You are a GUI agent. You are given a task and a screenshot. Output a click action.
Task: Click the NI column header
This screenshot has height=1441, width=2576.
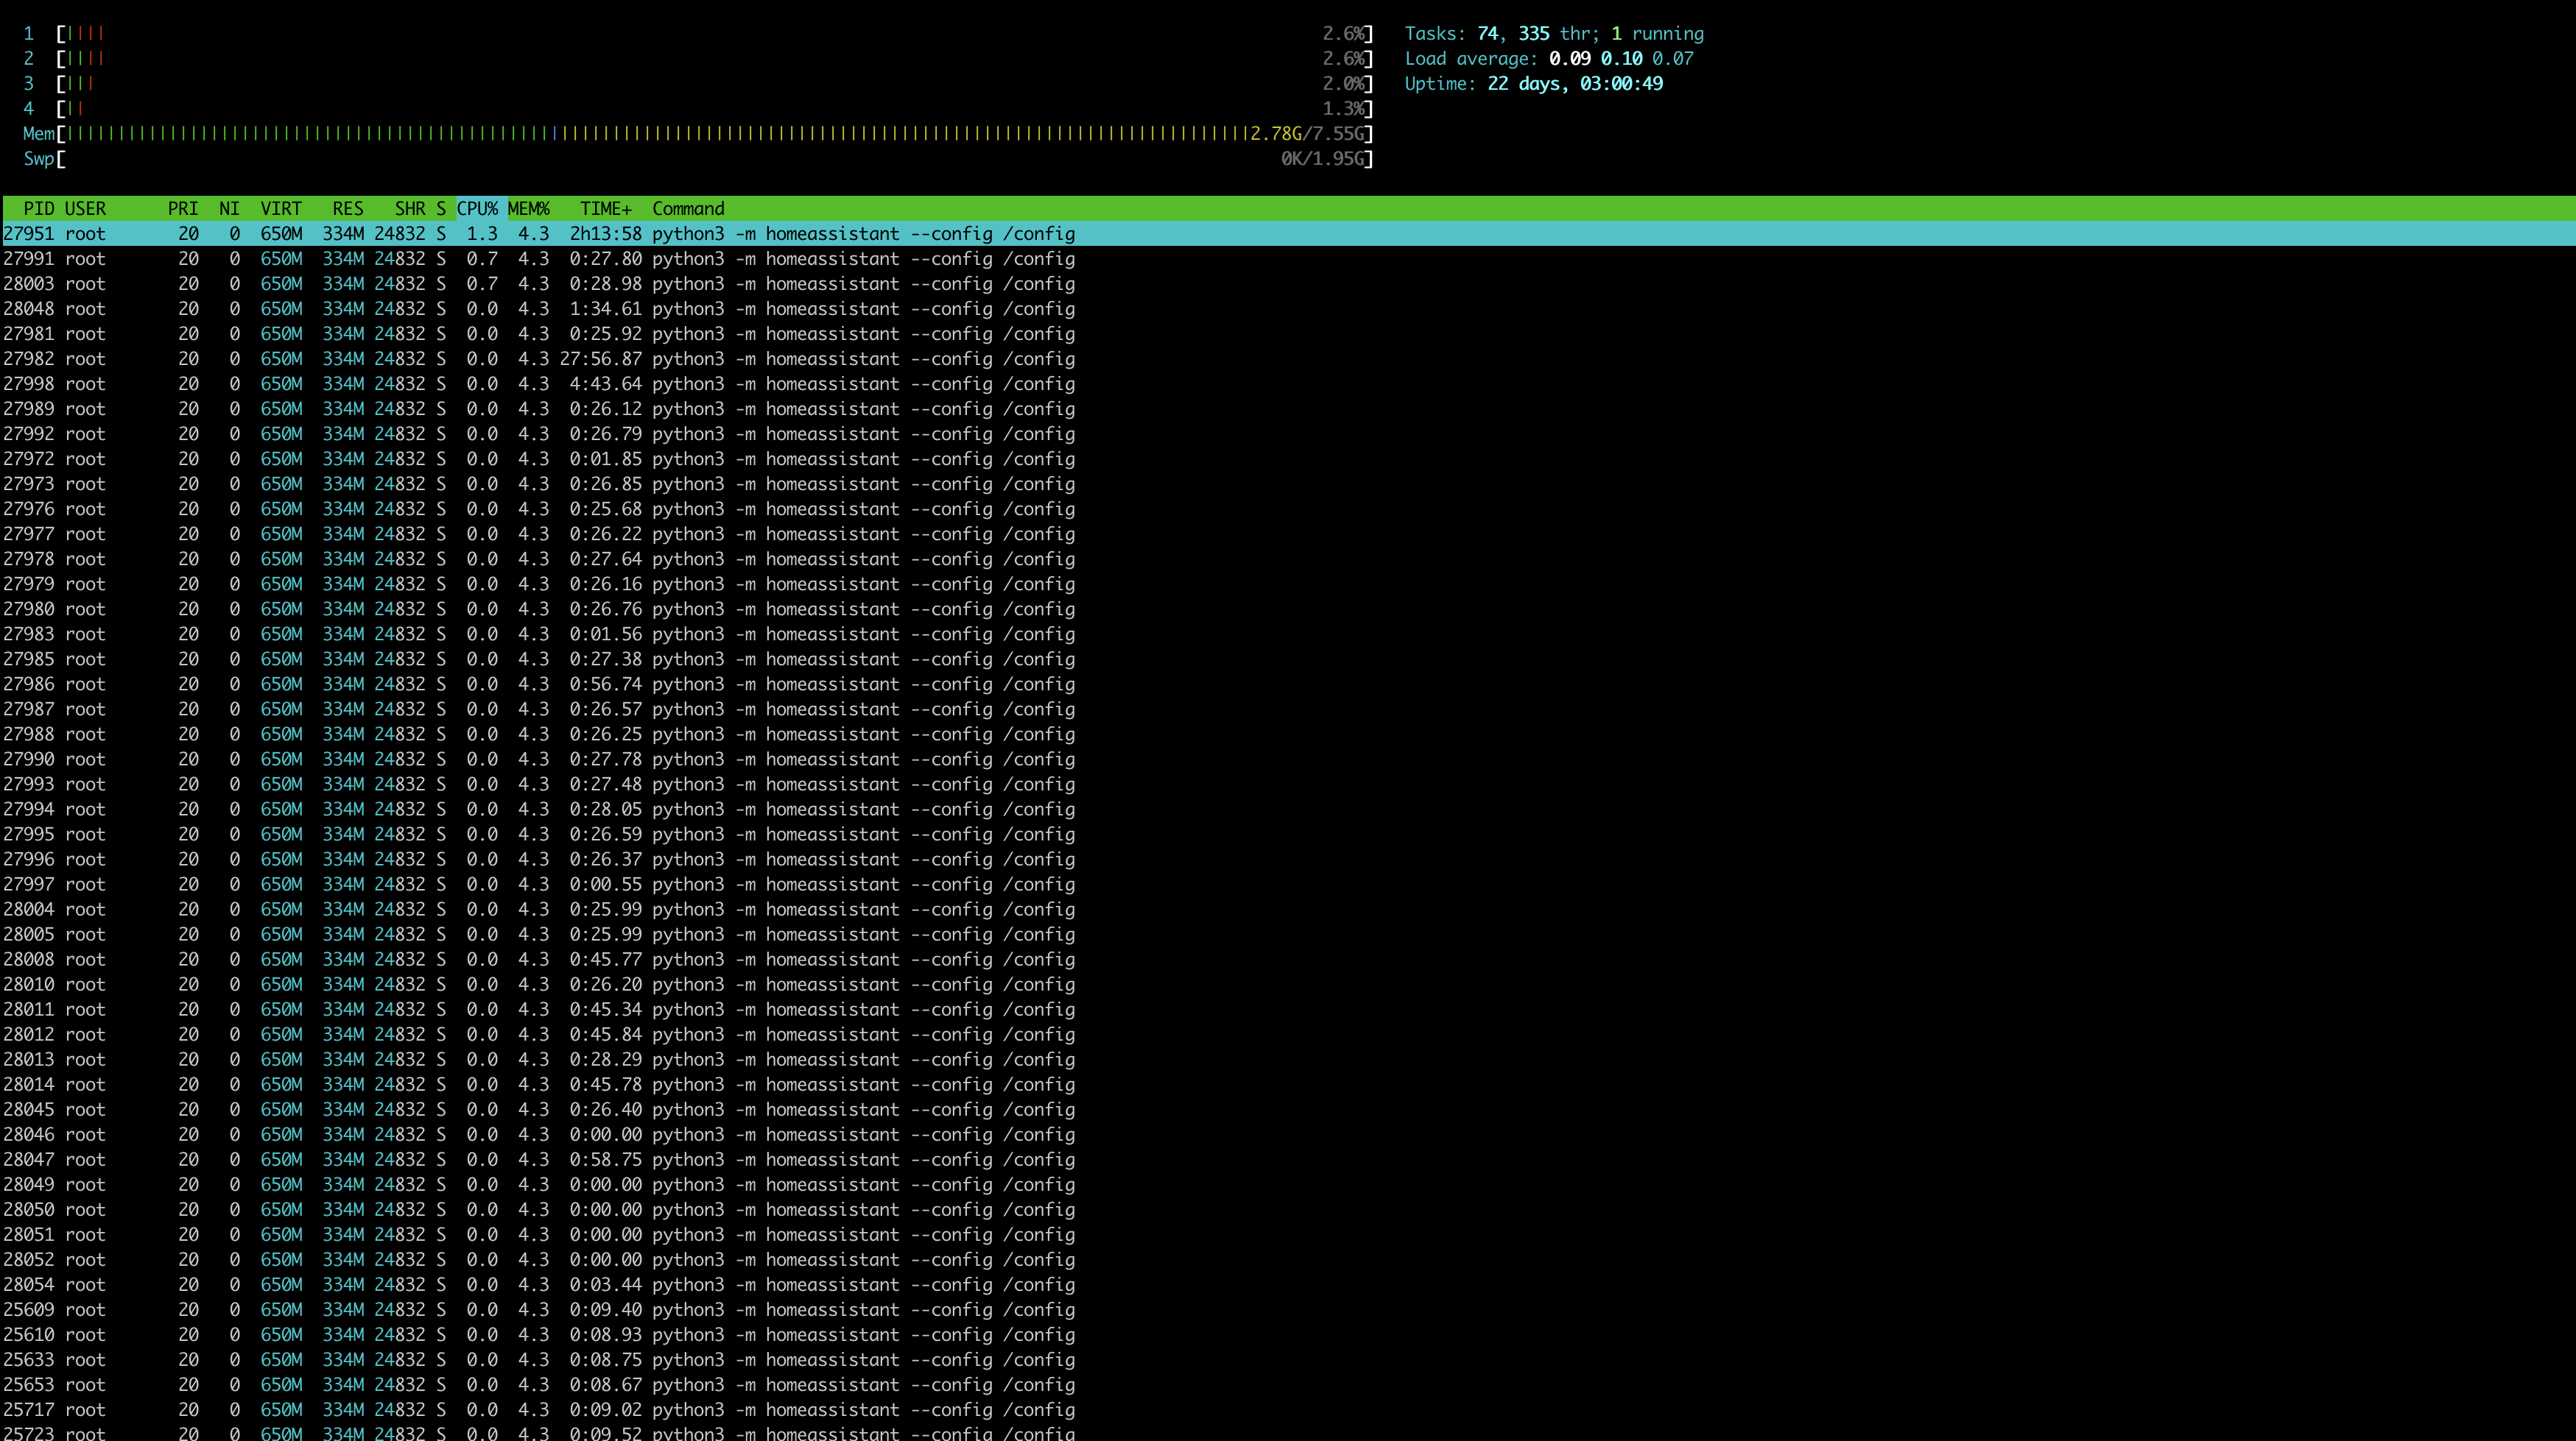click(229, 209)
